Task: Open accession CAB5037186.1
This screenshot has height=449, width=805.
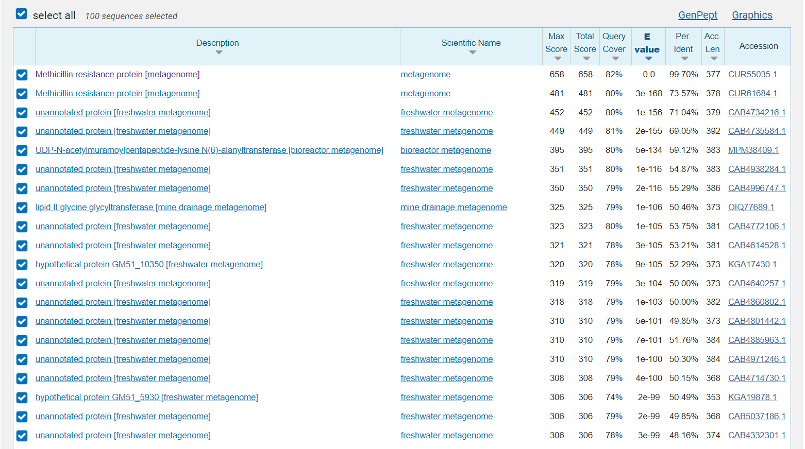Action: click(757, 416)
